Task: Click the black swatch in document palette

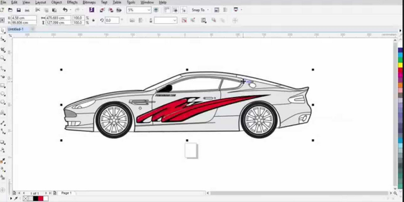Action: pyautogui.click(x=36, y=198)
